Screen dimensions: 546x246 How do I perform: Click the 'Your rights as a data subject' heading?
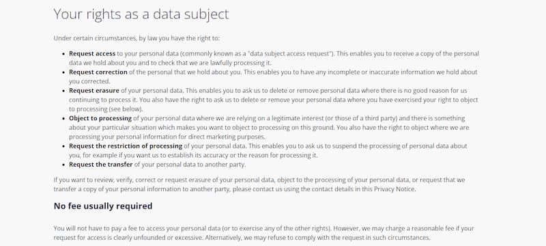point(141,14)
